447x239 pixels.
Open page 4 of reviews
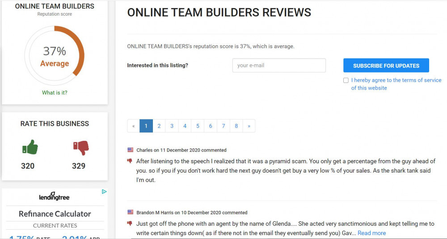[x=185, y=126]
